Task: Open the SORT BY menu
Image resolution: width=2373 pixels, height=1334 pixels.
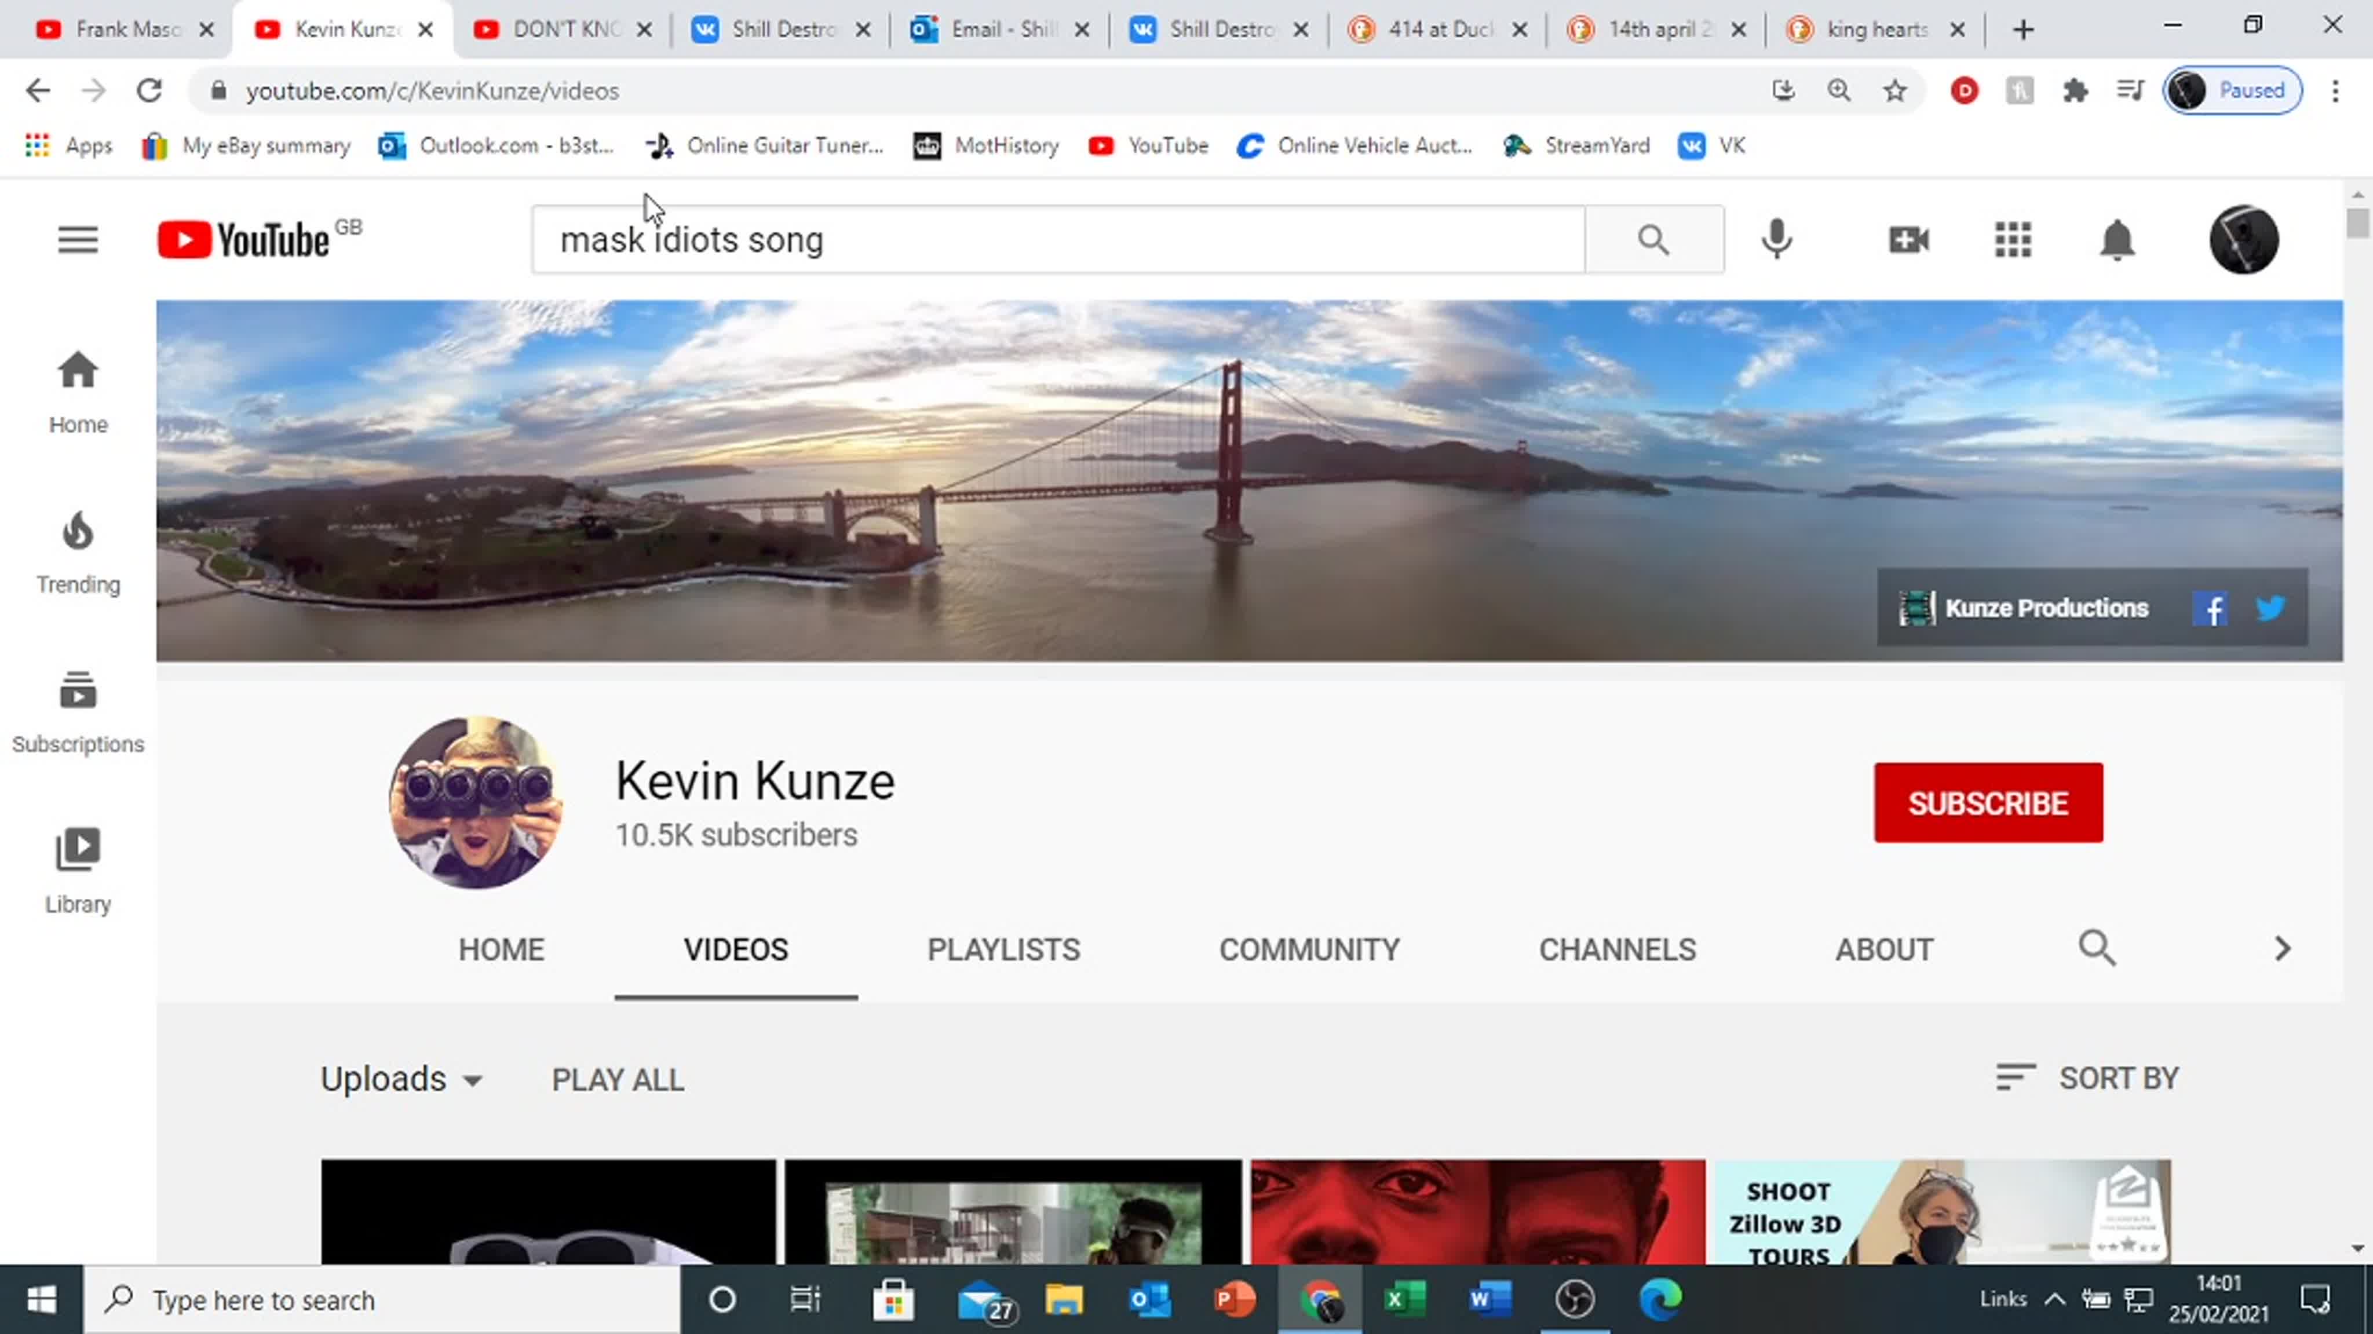Action: (x=2086, y=1078)
